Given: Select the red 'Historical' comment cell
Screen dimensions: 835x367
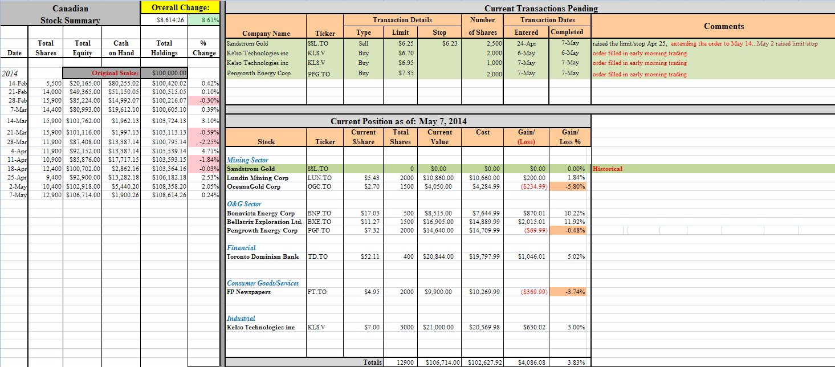Looking at the screenshot, I should point(608,169).
